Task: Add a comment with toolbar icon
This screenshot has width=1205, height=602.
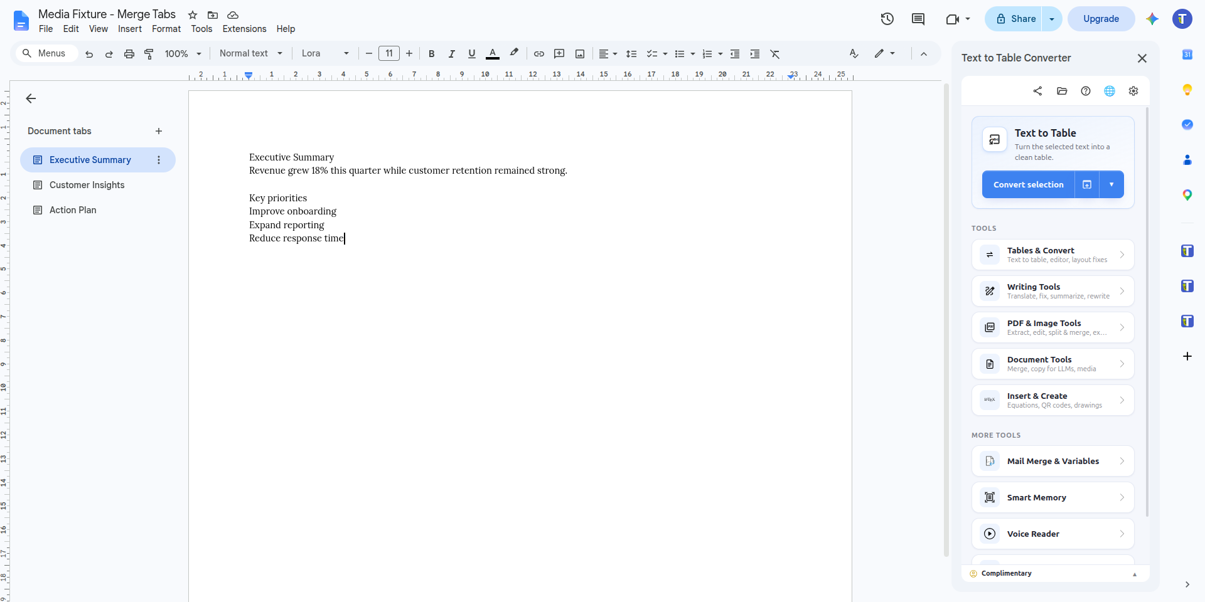Action: click(x=559, y=54)
